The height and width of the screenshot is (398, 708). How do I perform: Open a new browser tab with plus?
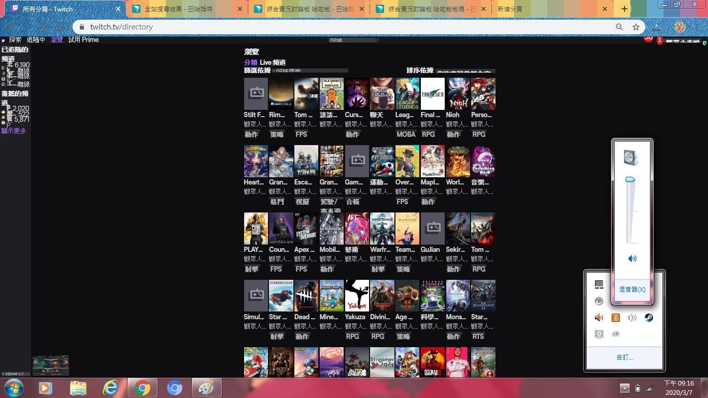[x=624, y=9]
